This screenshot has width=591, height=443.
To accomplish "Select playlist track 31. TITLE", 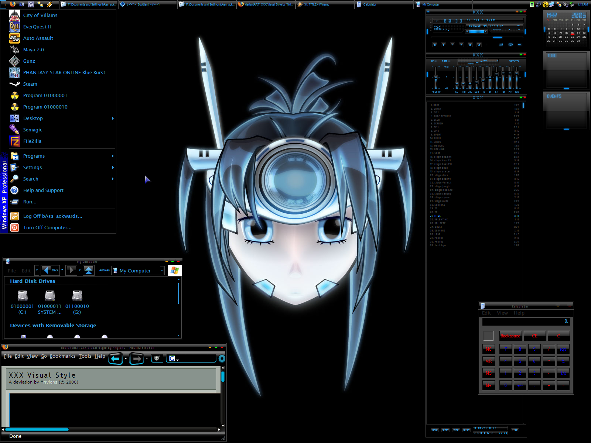I will click(475, 216).
